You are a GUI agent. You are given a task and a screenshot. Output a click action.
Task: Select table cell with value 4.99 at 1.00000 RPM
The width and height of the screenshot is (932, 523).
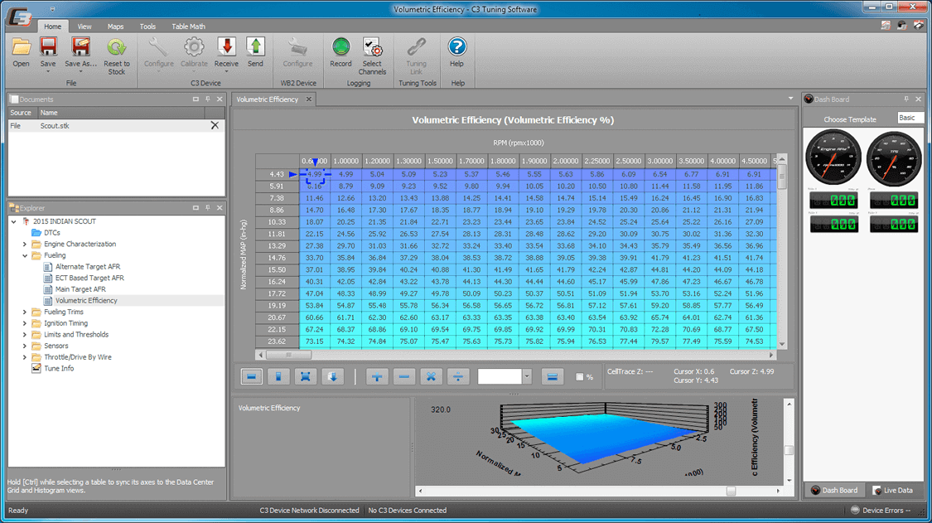tap(345, 174)
